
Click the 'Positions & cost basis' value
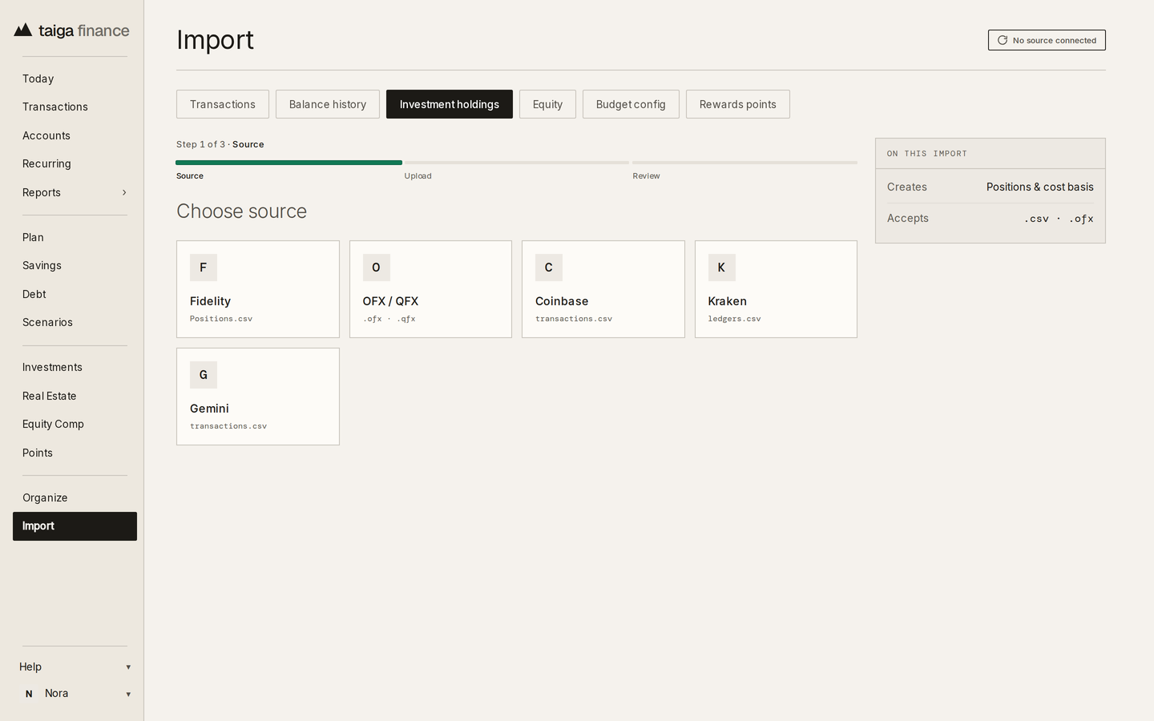(1039, 187)
